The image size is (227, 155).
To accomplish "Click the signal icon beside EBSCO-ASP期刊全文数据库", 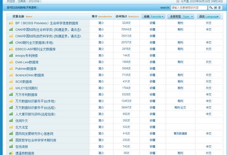I will click(11, 49).
